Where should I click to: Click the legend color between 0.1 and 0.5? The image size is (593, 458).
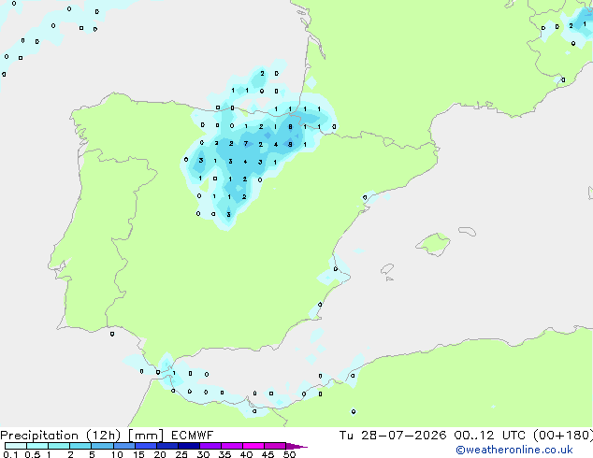tap(16, 446)
